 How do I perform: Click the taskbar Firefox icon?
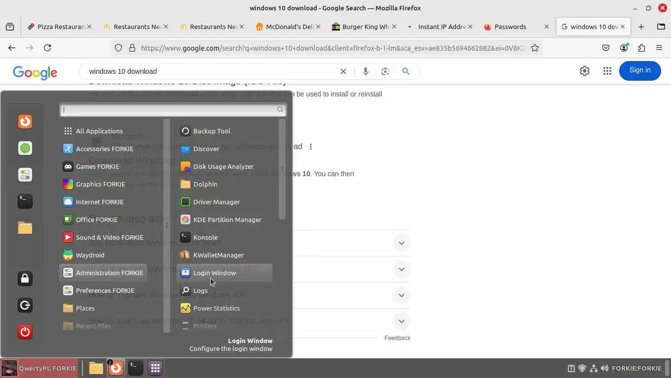tap(116, 368)
